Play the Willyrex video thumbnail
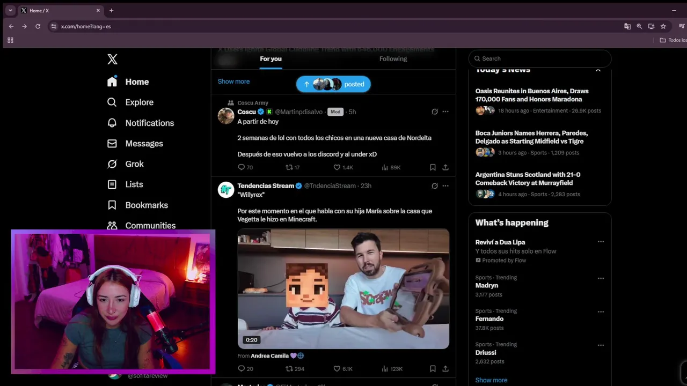 (343, 289)
